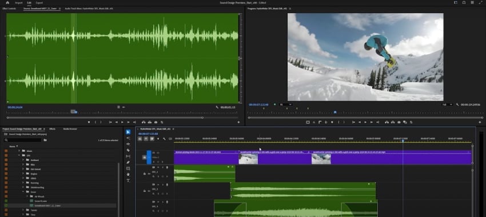
Task: Toggle lock on SFX_3 audio track
Action: pyautogui.click(x=145, y=191)
